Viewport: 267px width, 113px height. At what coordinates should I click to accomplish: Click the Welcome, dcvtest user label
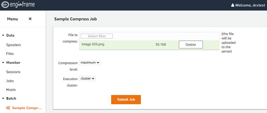pyautogui.click(x=250, y=5)
